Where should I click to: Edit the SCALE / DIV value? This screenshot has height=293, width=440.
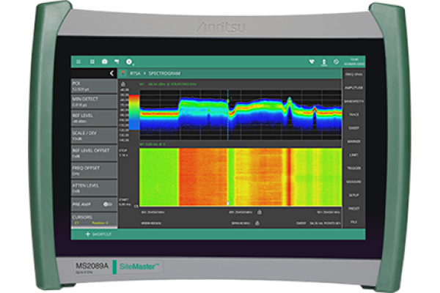coord(94,136)
